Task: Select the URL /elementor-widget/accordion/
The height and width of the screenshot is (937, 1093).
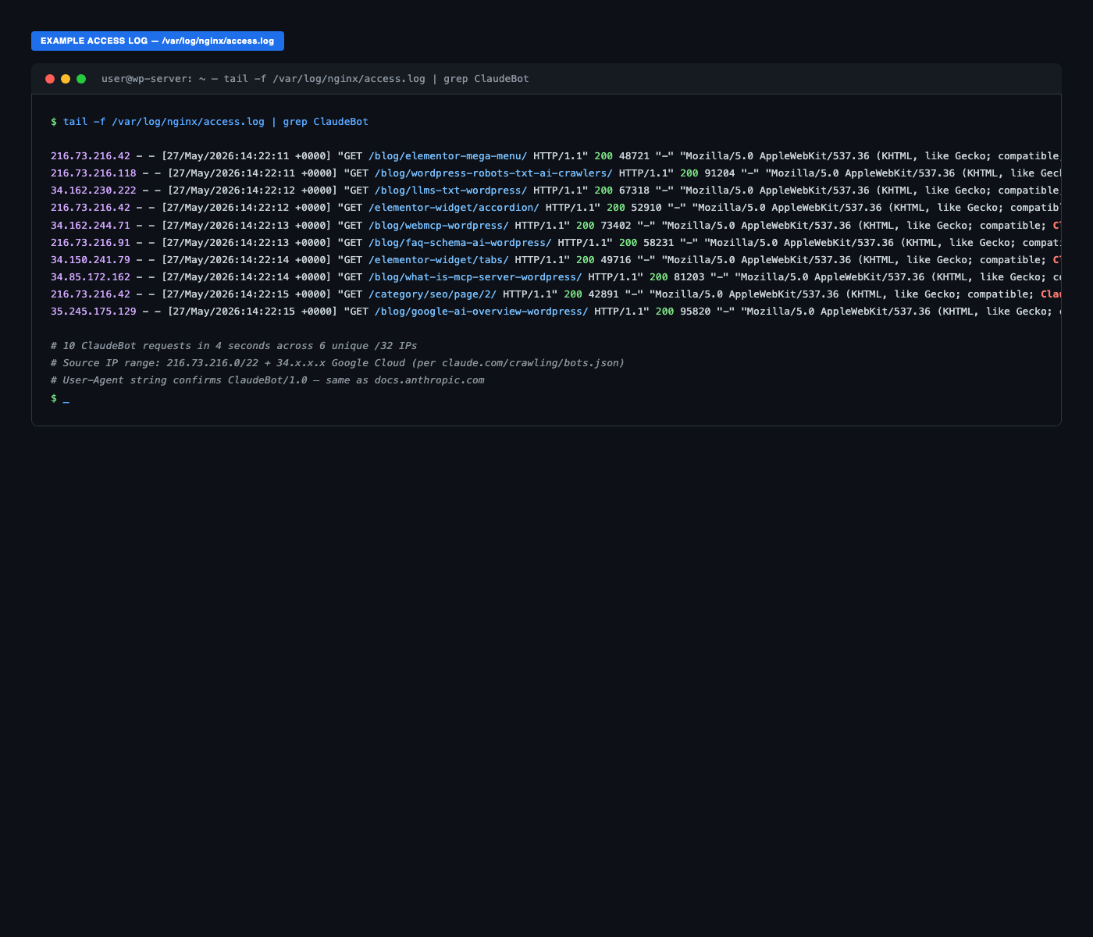Action: 454,208
